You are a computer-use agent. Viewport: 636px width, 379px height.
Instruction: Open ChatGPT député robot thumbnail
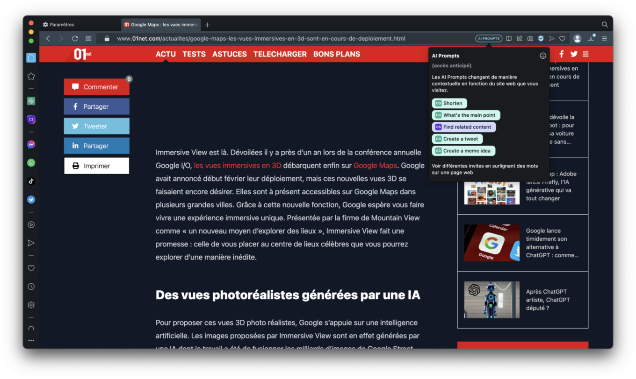tap(492, 300)
